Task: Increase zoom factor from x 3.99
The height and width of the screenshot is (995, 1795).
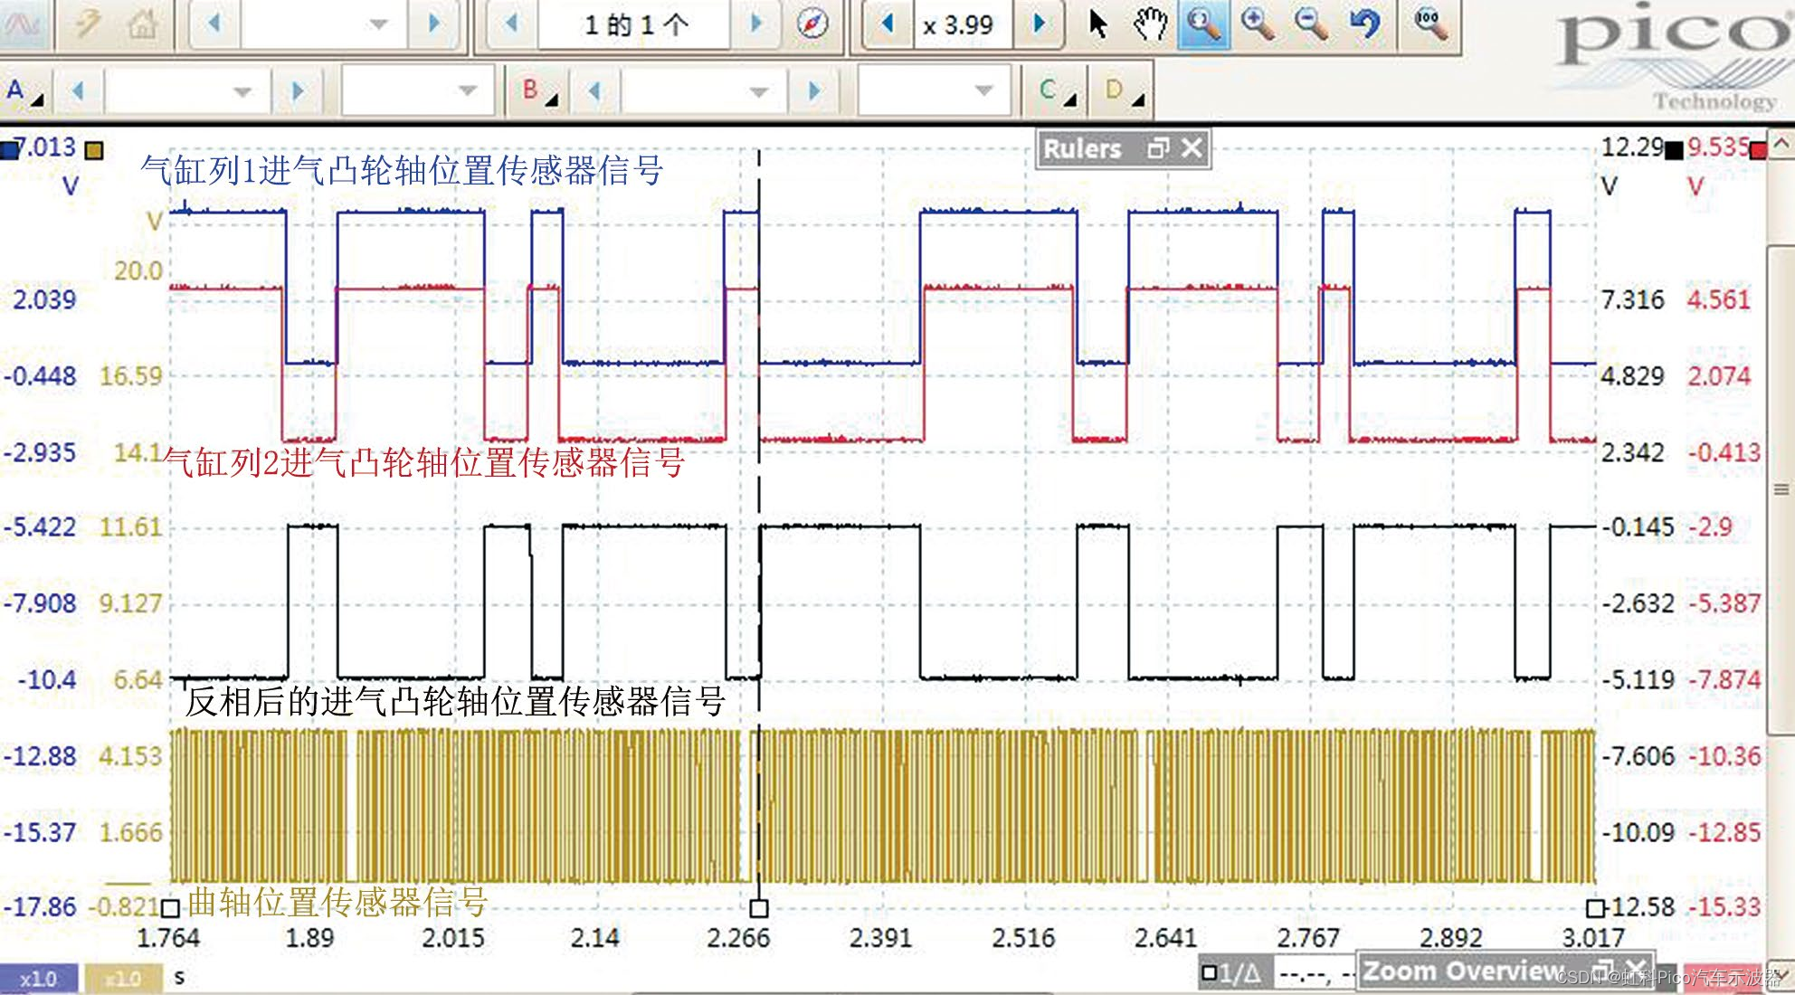Action: click(x=1040, y=24)
